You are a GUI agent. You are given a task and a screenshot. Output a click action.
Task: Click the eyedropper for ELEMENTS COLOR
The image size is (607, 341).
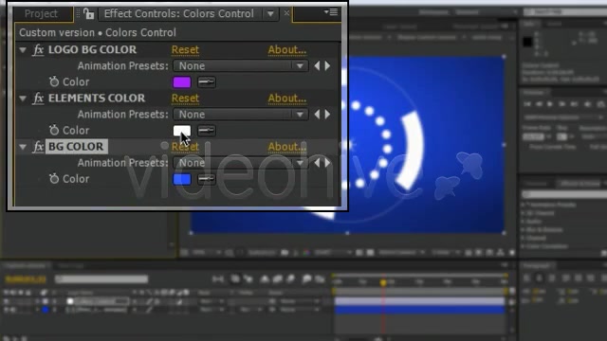(x=207, y=131)
